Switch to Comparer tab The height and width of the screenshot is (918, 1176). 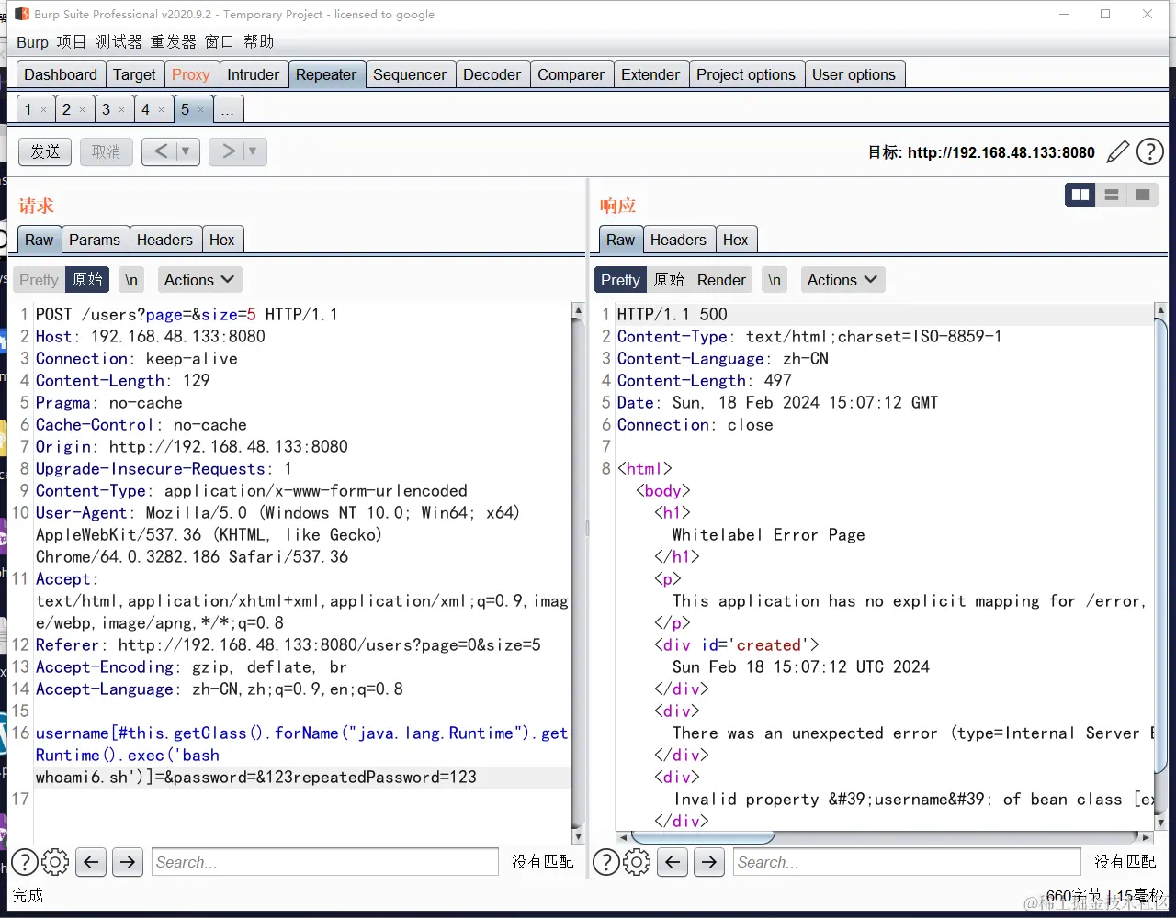(x=571, y=74)
